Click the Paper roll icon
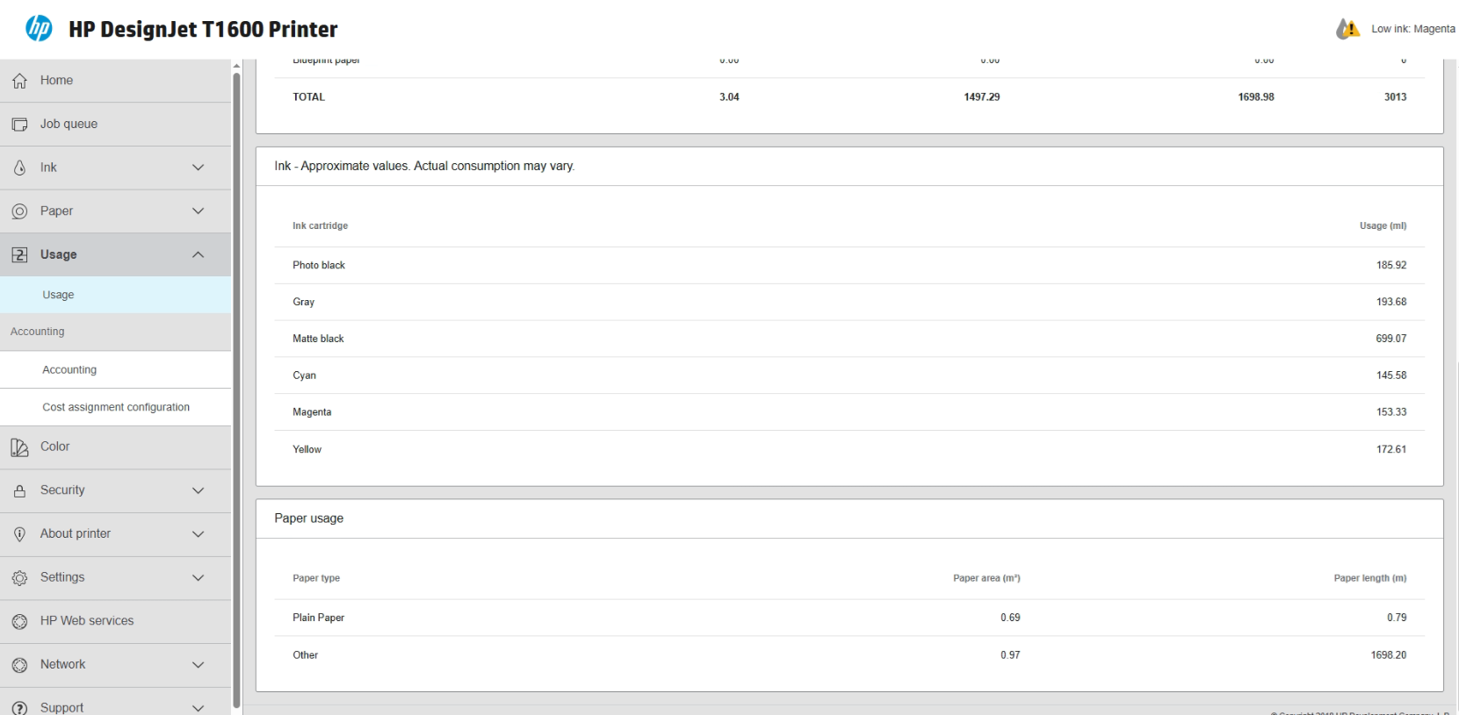Image resolution: width=1459 pixels, height=715 pixels. (x=19, y=211)
